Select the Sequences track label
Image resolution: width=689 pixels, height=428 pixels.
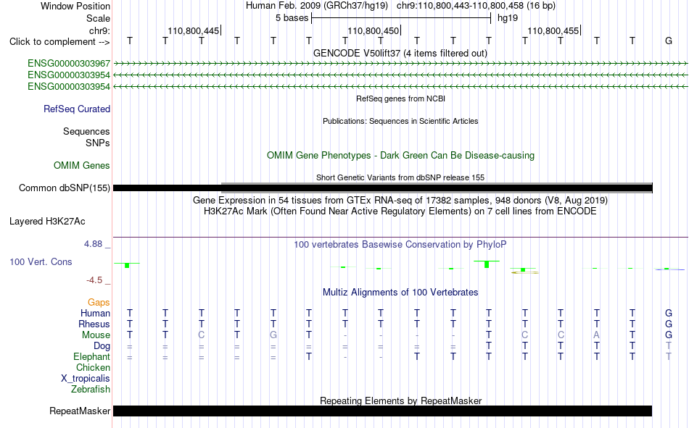point(86,131)
